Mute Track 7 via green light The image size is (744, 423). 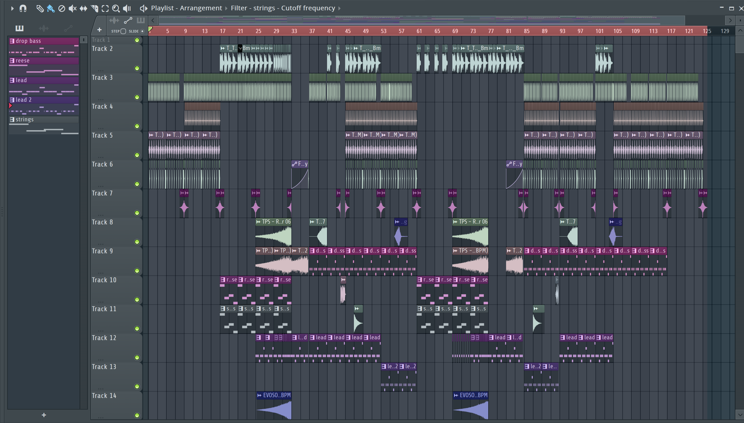pyautogui.click(x=137, y=213)
